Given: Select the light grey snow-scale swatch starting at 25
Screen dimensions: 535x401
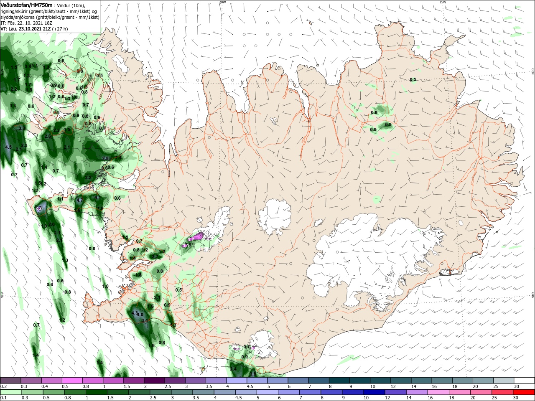Looking at the screenshot, I should [x=504, y=381].
